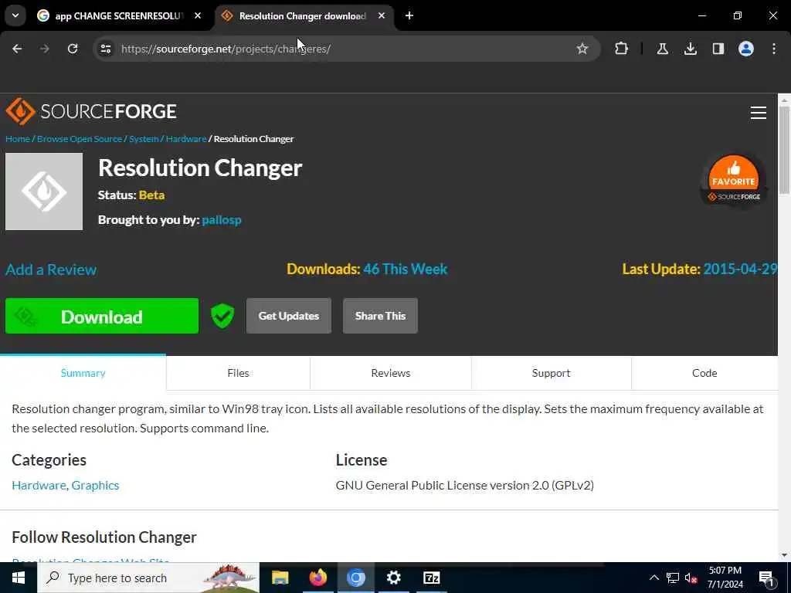The width and height of the screenshot is (791, 593).
Task: Open the Chrome taskbar icon
Action: pos(355,578)
